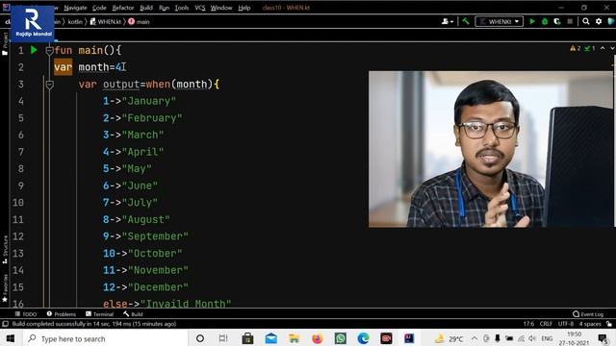
Task: Click the "April" string on line 7
Action: (x=142, y=152)
